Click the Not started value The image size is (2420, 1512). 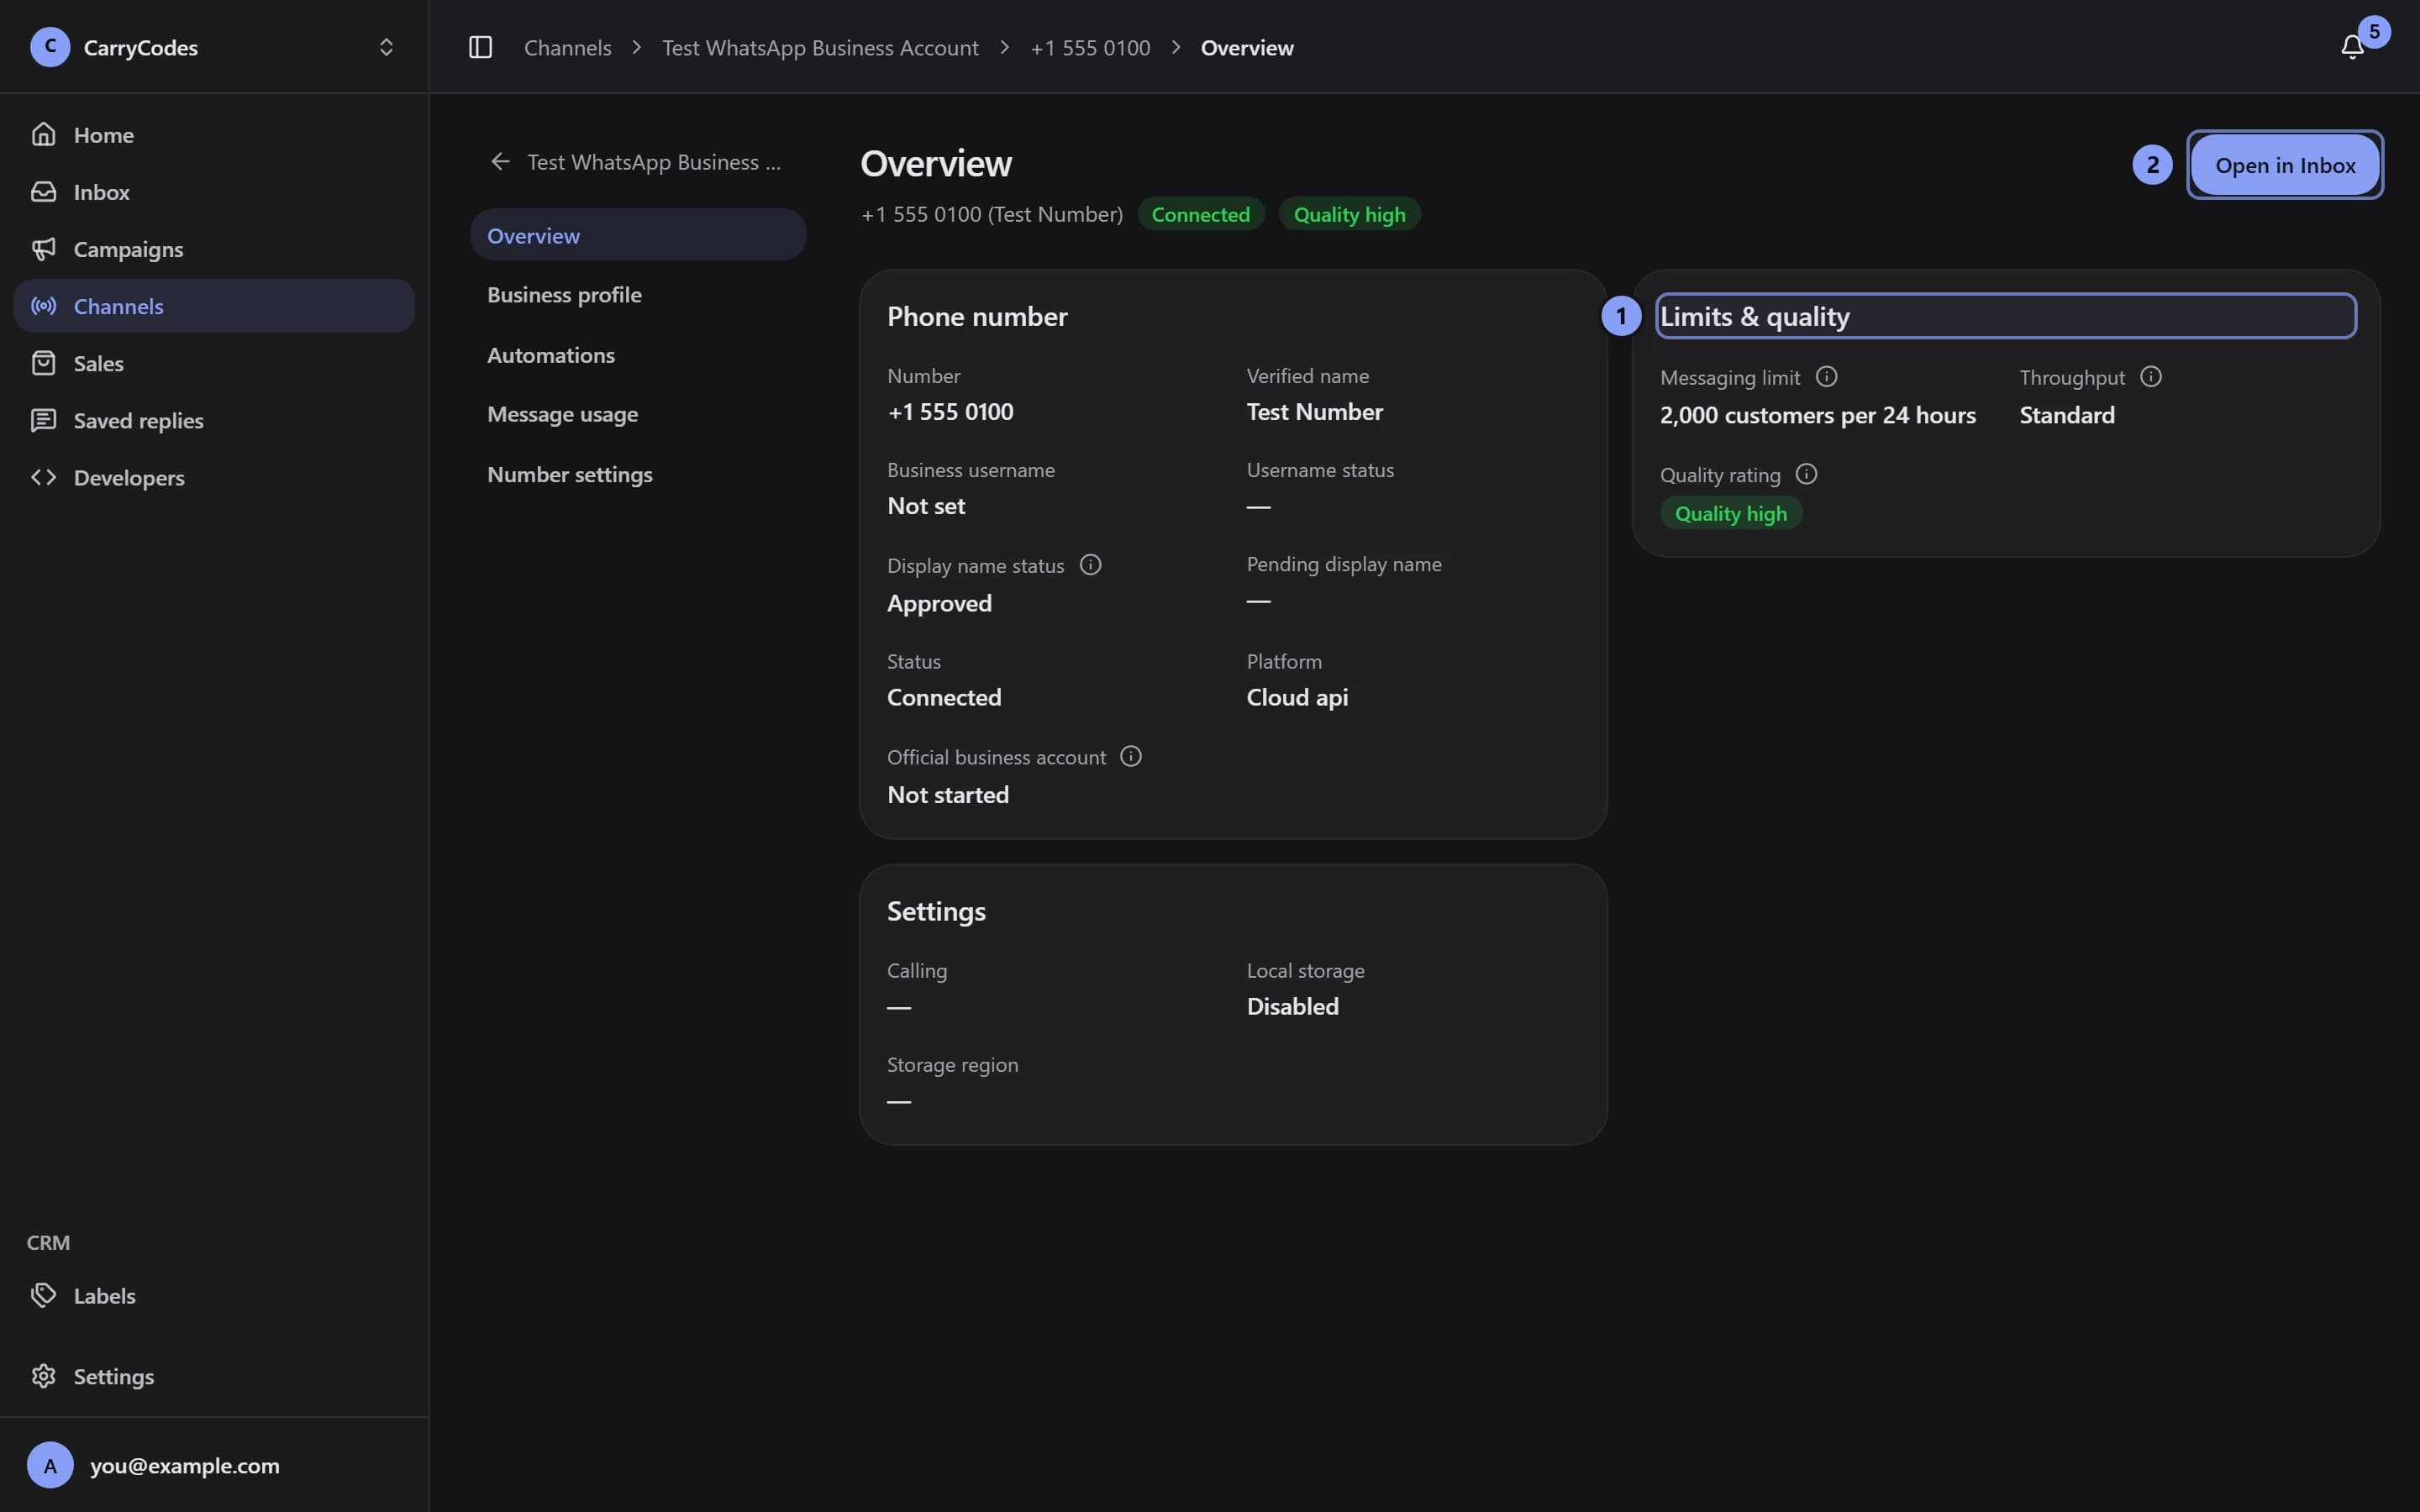coord(948,794)
